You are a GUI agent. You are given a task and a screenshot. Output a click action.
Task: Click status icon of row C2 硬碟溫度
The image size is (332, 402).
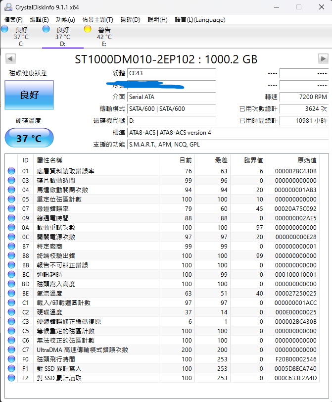click(x=11, y=312)
